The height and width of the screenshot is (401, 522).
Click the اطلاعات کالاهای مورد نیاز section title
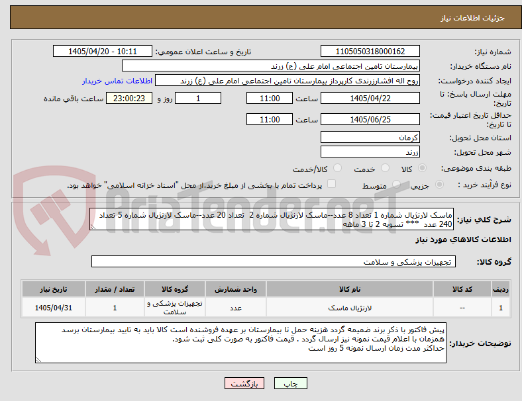[x=463, y=240]
